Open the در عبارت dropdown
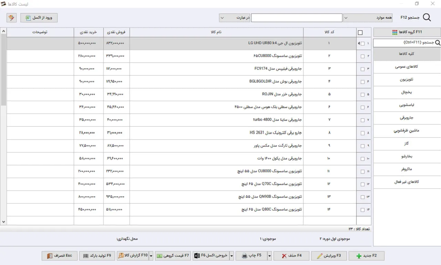 [235, 18]
